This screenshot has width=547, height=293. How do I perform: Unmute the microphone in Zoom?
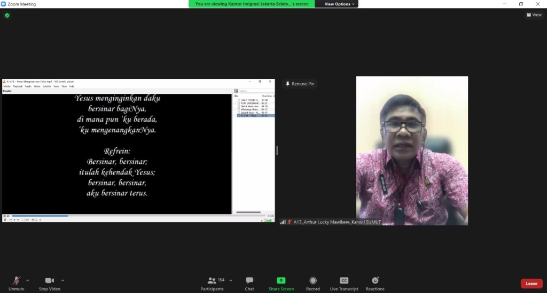point(16,283)
